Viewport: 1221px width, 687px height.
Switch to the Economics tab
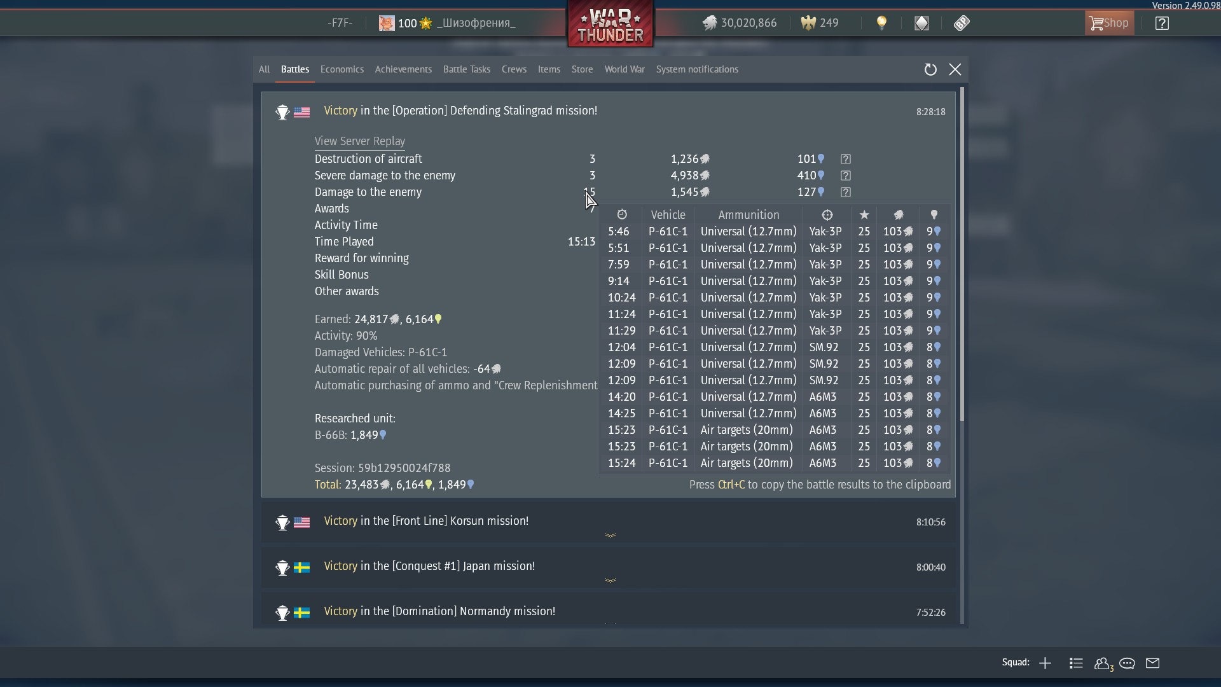pyautogui.click(x=342, y=69)
